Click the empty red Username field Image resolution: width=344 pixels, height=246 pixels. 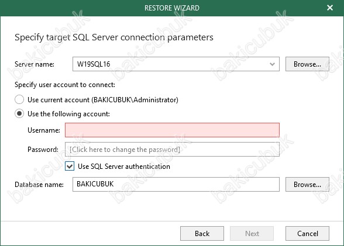(x=172, y=130)
